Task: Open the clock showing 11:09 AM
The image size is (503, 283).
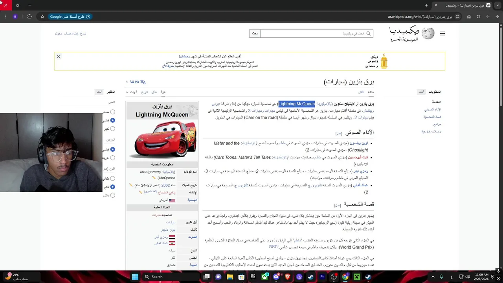Action: (x=481, y=277)
